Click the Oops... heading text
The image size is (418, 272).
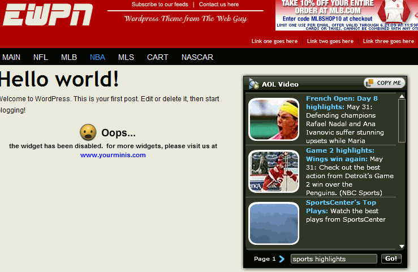point(118,133)
